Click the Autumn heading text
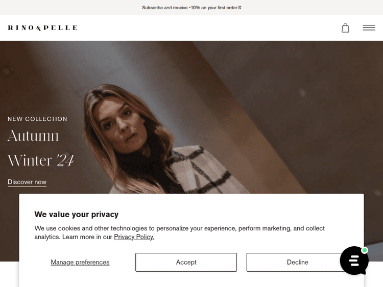Screen dimensions: 383x287 click(x=33, y=136)
